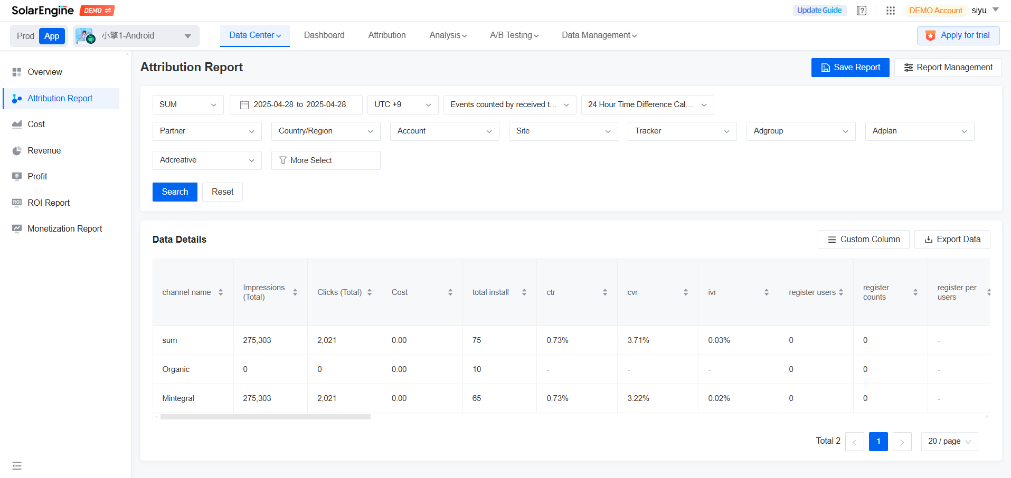Select the Revenue report from the sidebar
Viewport: 1011px width, 478px height.
tap(44, 150)
